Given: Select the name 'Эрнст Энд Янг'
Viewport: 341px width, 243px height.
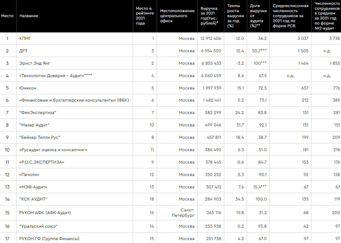Looking at the screenshot, I should tap(35, 63).
